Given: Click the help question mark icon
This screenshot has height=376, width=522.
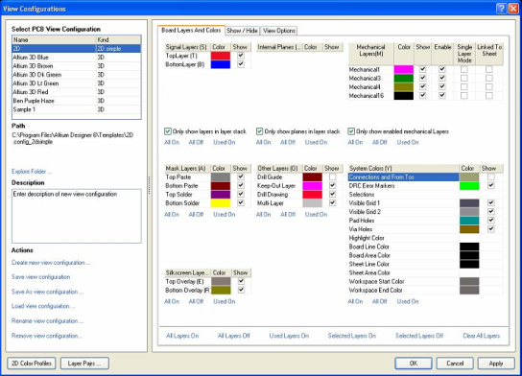Looking at the screenshot, I should [501, 9].
